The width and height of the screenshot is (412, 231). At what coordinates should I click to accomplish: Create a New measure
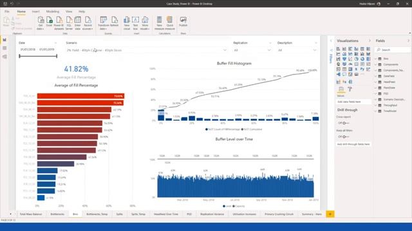[x=159, y=23]
